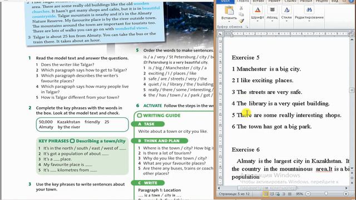This screenshot has height=200, width=356.
Task: Toggle the ruler button above the scrollbar
Action: (352, 34)
